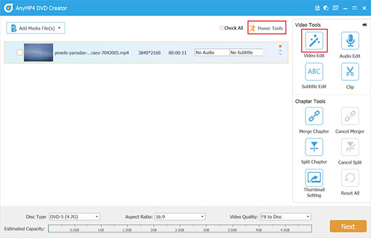Open the Video Edit tool

[x=314, y=41]
